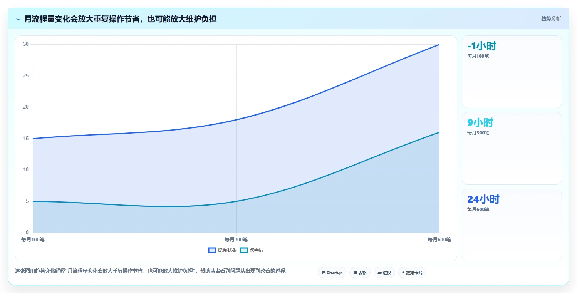Viewport: 577px width, 293px height.
Task: Click the y-axis value 5
Action: pos(27,201)
